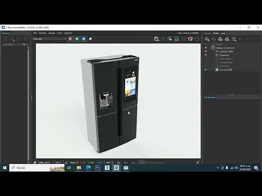Open the File menu

(x=35, y=33)
